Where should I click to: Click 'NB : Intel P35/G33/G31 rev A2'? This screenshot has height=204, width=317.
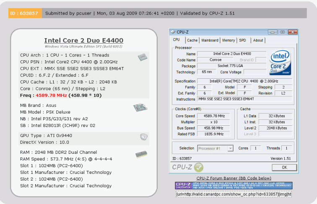[x=54, y=119]
